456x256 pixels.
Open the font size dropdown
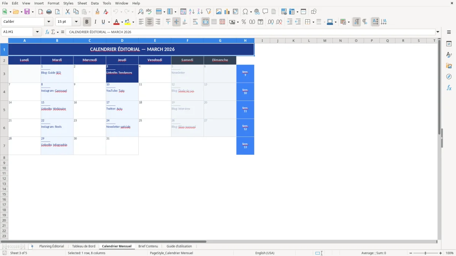click(76, 22)
